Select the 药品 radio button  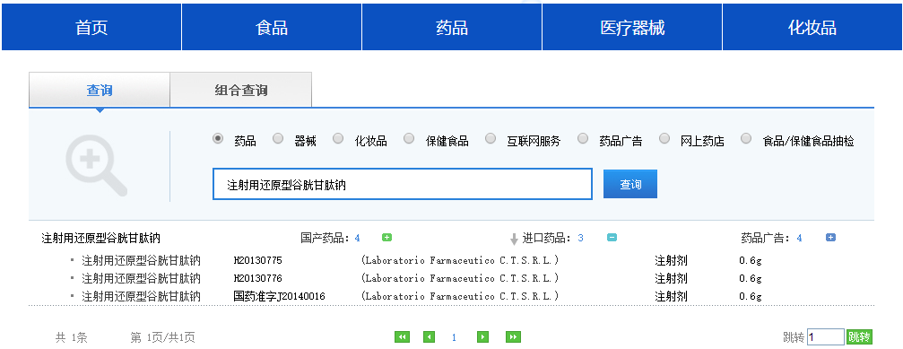218,139
